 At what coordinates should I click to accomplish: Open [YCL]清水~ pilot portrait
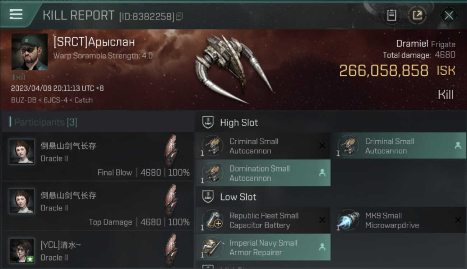coord(22,251)
